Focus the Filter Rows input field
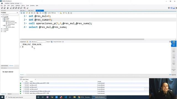The height and width of the screenshot is (99, 177). point(41,42)
